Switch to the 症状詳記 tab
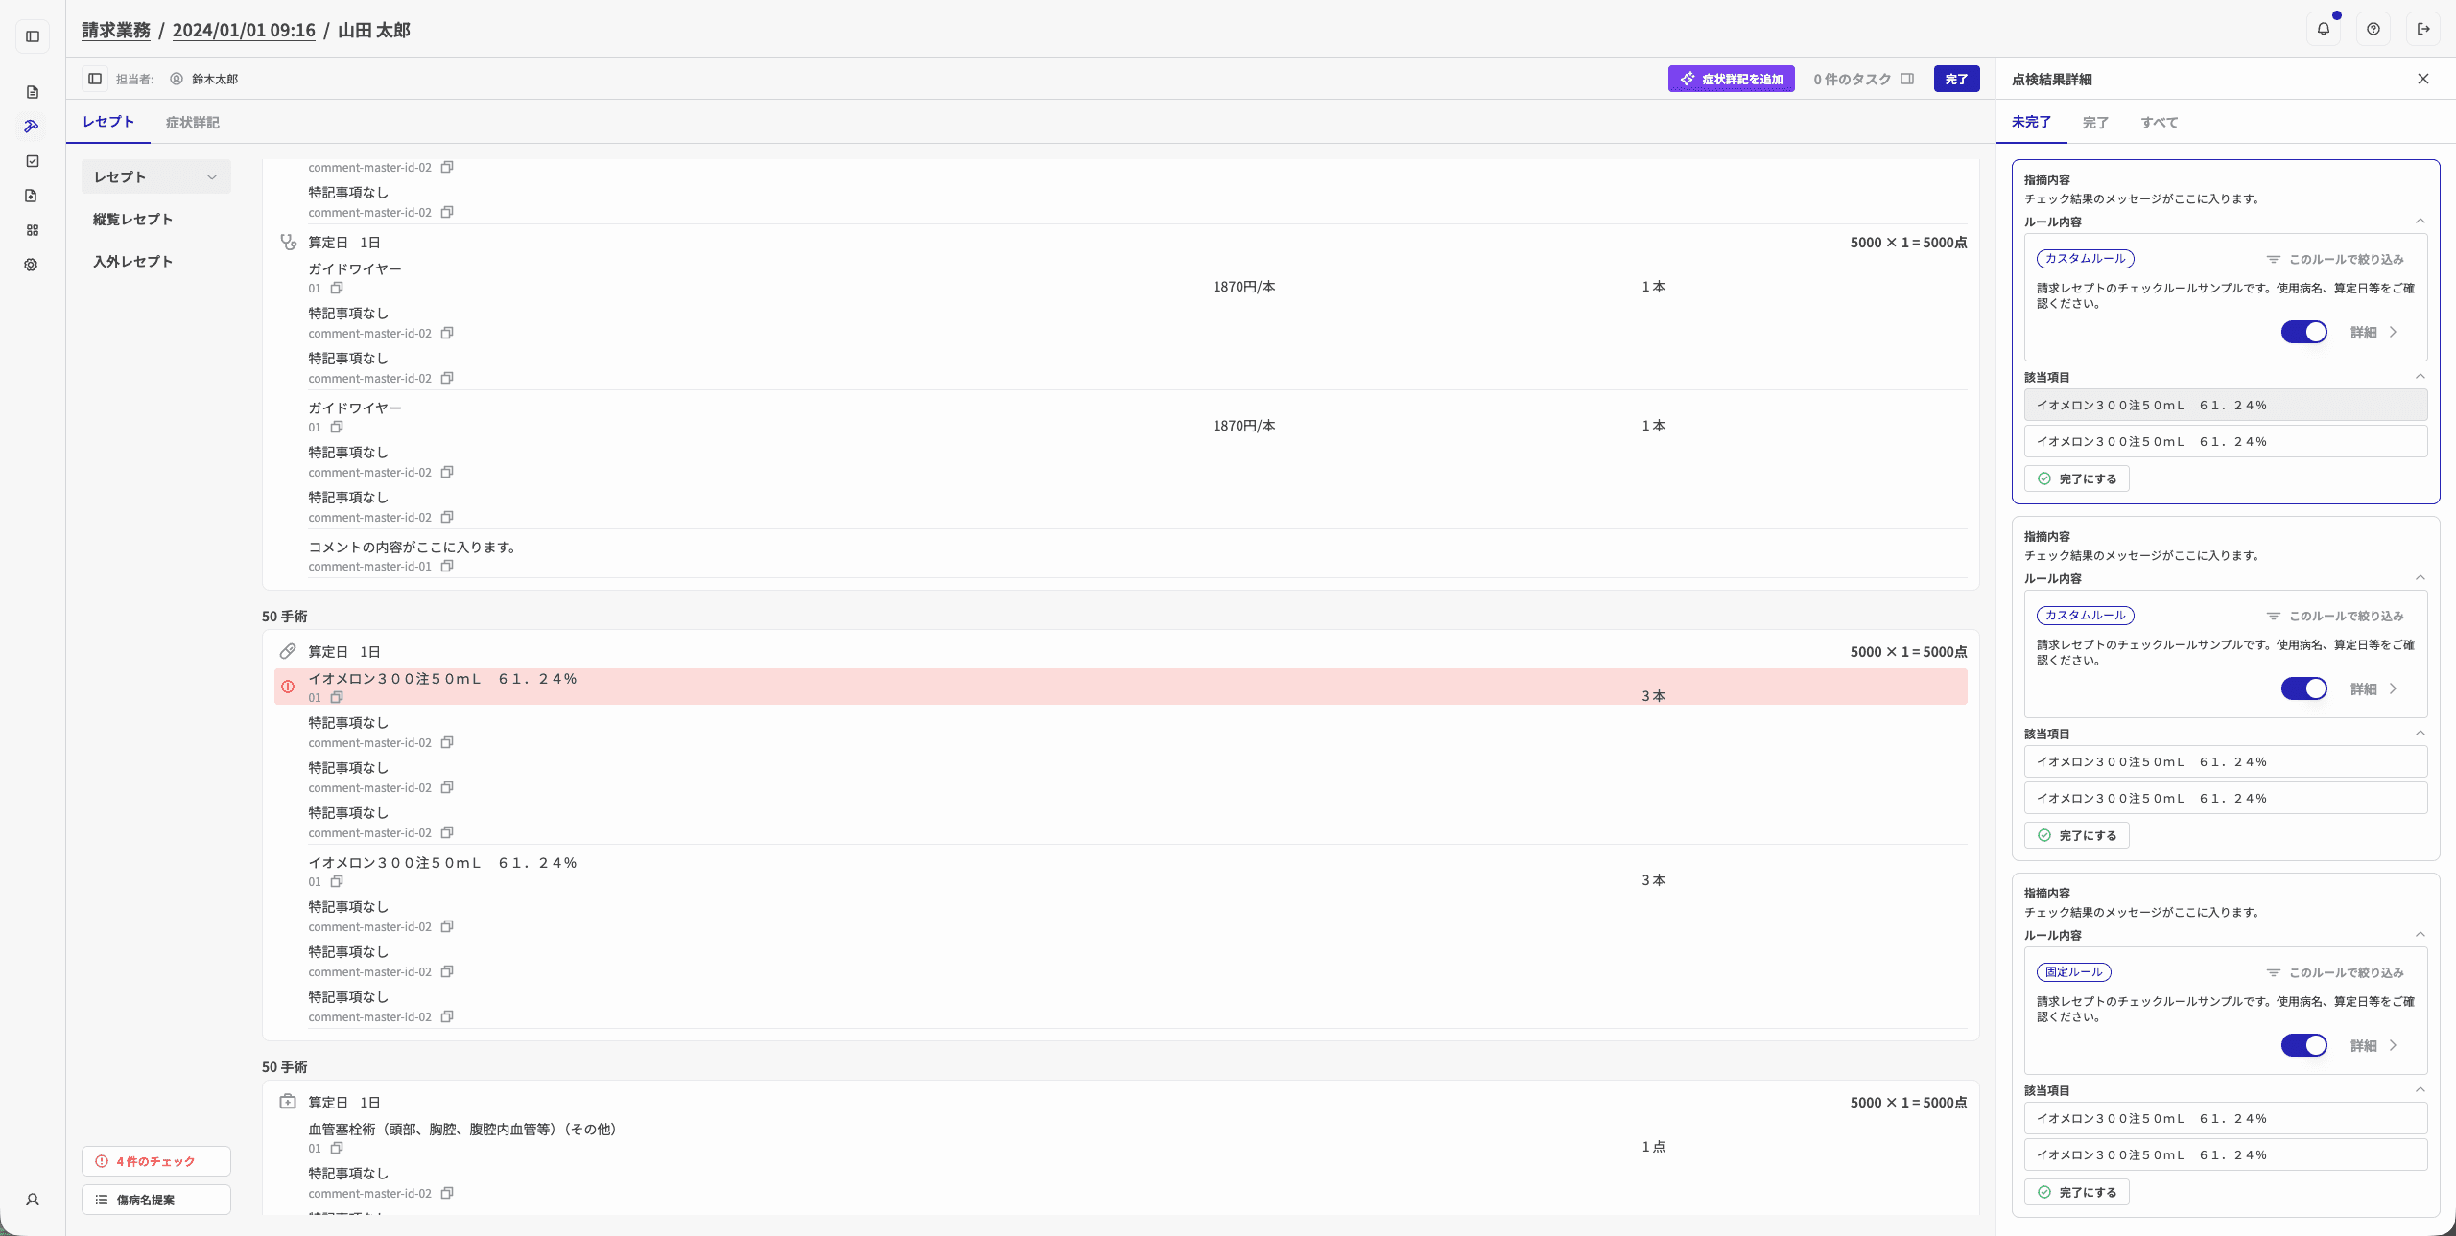This screenshot has height=1236, width=2456. pos(192,123)
